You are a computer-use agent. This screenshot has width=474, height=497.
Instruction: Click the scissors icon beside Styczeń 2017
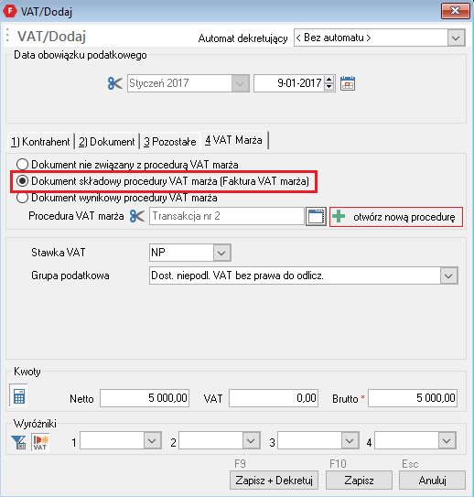click(x=114, y=83)
